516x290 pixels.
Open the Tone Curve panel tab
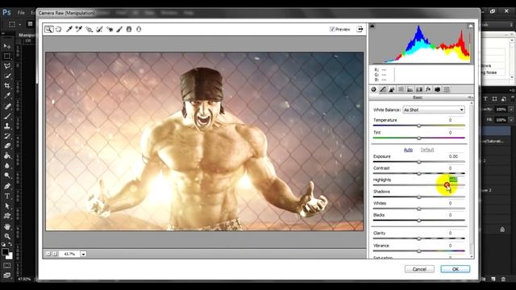(x=383, y=89)
